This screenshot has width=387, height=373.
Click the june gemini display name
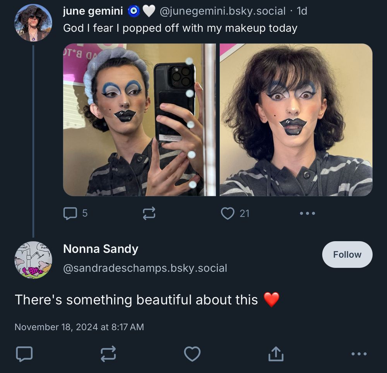pos(93,12)
